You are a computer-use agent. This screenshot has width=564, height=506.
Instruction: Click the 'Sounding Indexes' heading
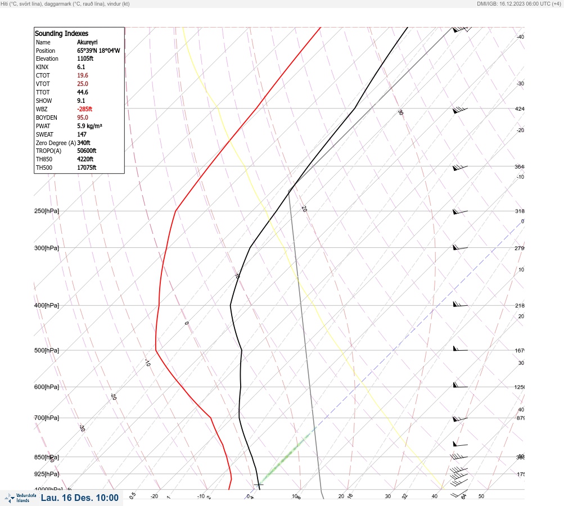click(x=61, y=33)
